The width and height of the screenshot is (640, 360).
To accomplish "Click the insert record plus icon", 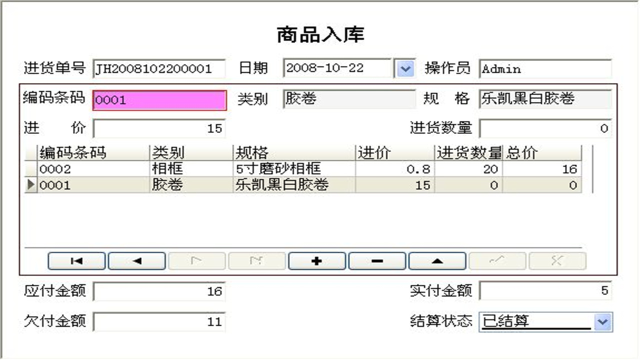I will click(316, 260).
